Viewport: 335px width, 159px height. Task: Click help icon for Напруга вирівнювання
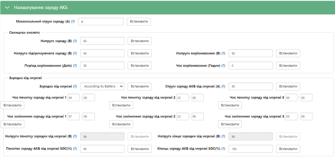(x=223, y=53)
